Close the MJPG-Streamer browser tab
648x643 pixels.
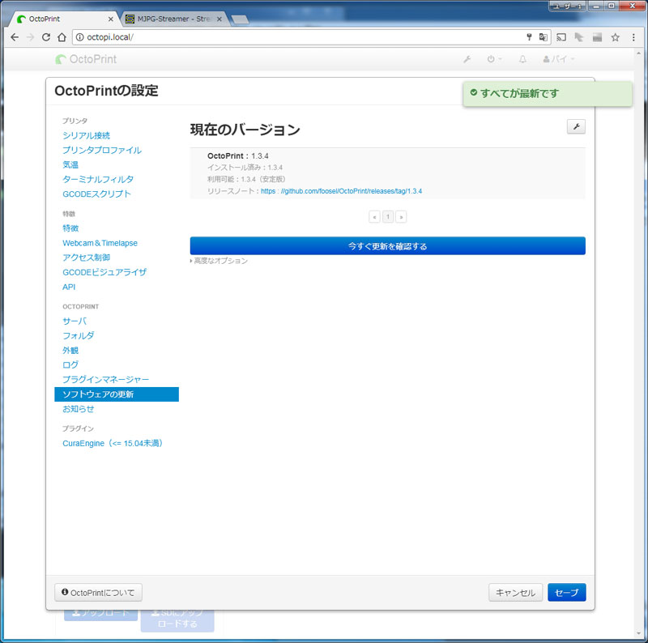click(x=219, y=19)
